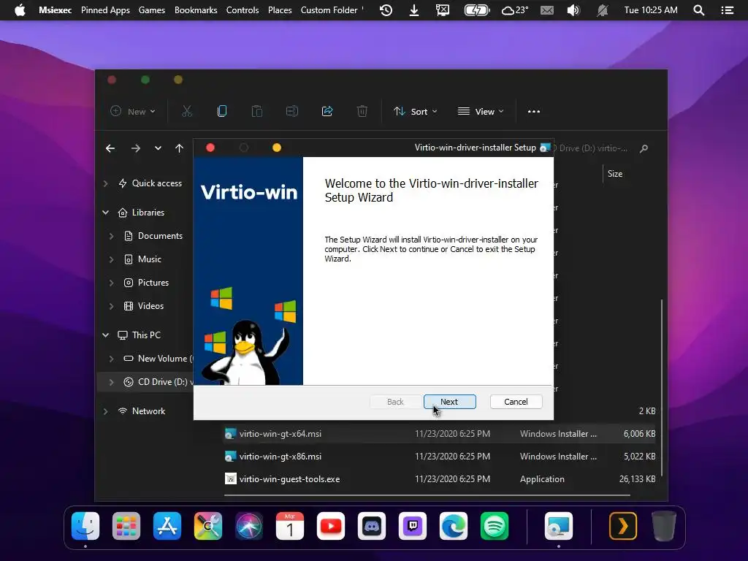Open Discord from the dock
Image resolution: width=748 pixels, height=561 pixels.
point(372,526)
